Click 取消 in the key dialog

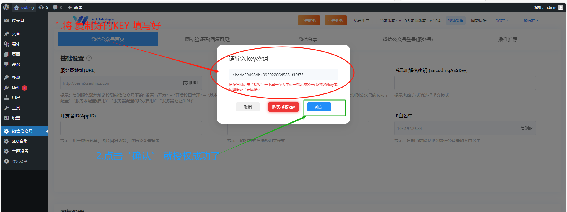248,107
